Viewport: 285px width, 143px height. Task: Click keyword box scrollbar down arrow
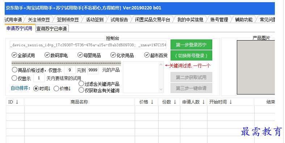pos(161,89)
